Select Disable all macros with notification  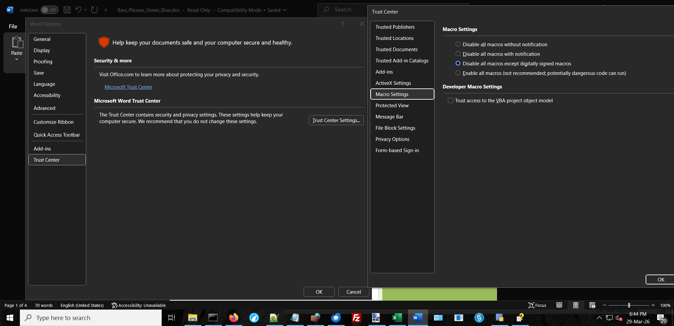point(458,54)
